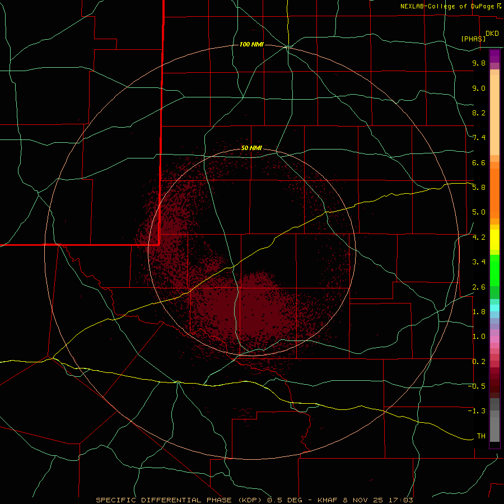Select the 50 NMI range ring label
This screenshot has height=504, width=504.
251,148
